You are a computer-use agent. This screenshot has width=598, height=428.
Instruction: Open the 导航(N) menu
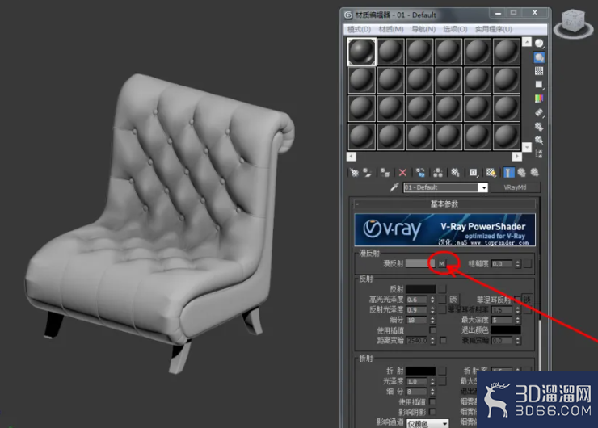pyautogui.click(x=423, y=29)
